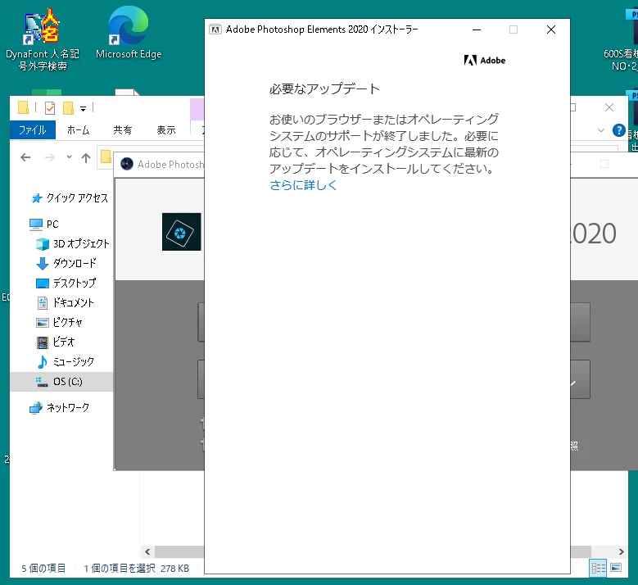Select ネットワーク in the navigation pane

[x=59, y=407]
